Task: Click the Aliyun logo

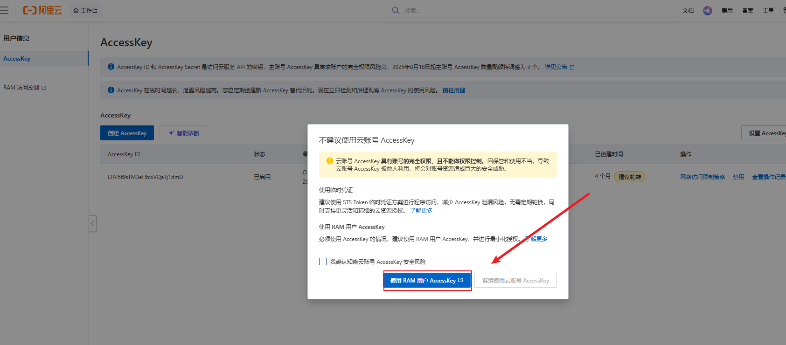Action: (x=42, y=10)
